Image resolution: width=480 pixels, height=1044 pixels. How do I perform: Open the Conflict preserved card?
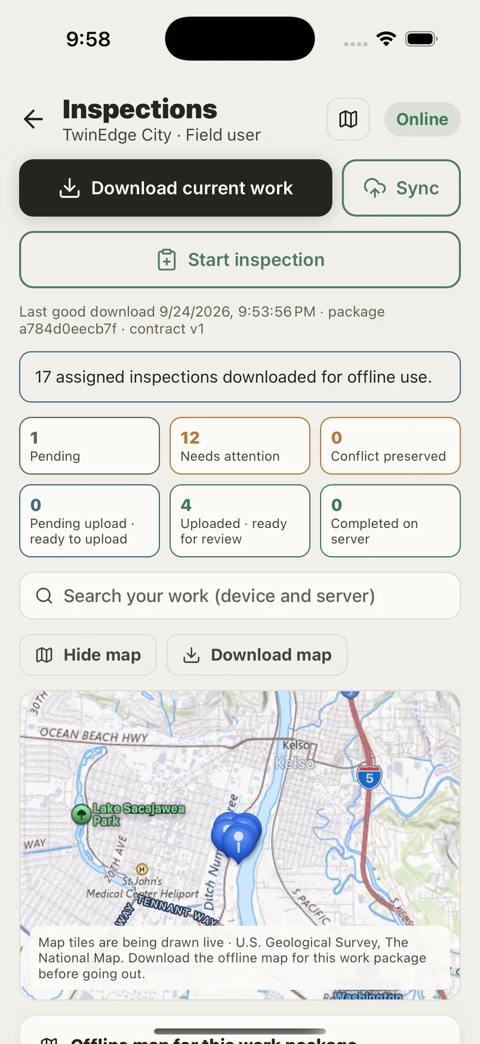pos(390,446)
